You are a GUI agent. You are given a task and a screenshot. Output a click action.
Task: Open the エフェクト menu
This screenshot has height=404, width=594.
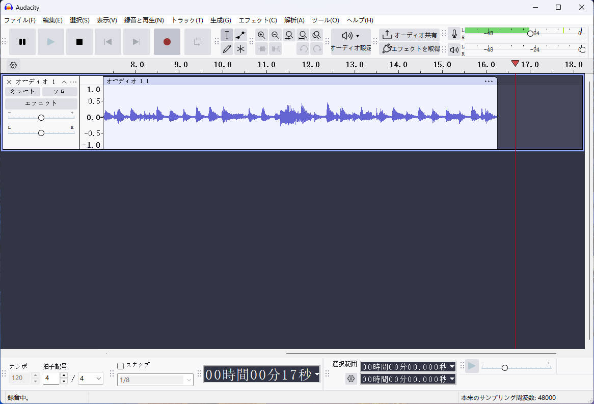click(257, 20)
